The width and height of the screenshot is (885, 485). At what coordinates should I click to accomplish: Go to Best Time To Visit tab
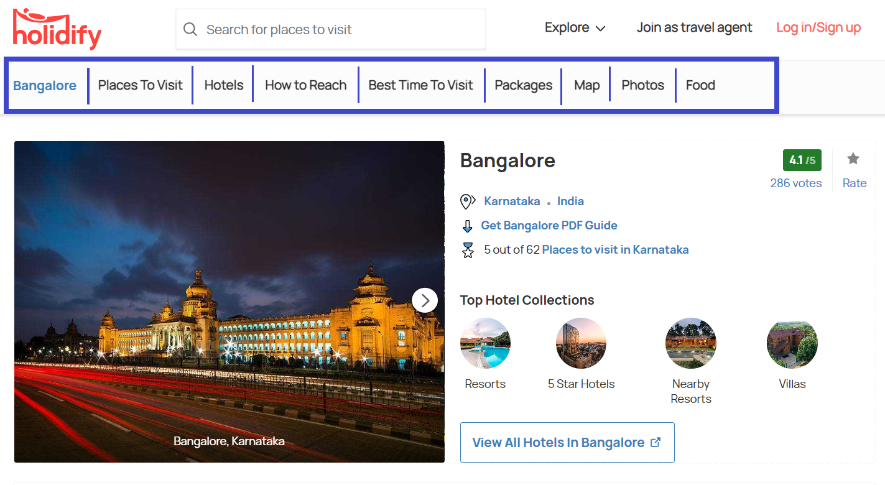pyautogui.click(x=421, y=85)
